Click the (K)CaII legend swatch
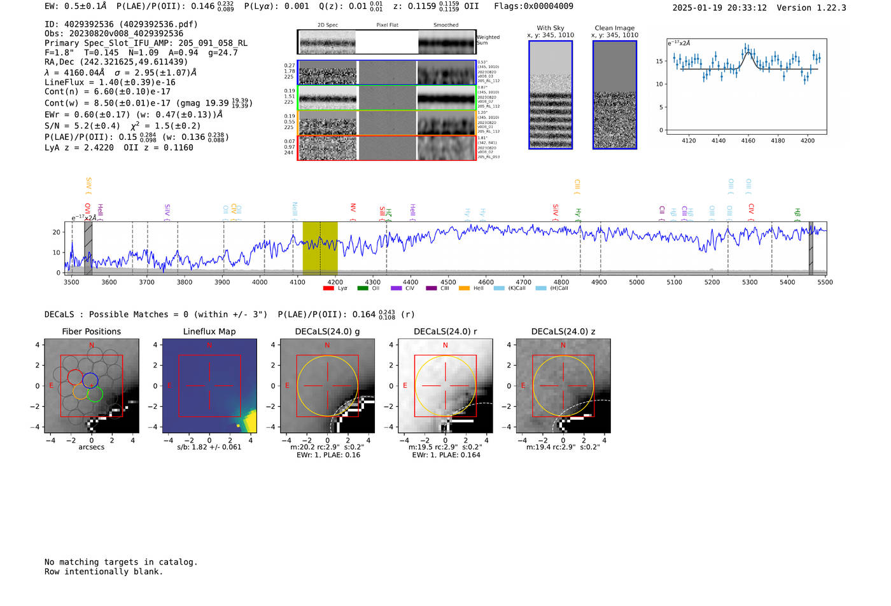 [499, 289]
